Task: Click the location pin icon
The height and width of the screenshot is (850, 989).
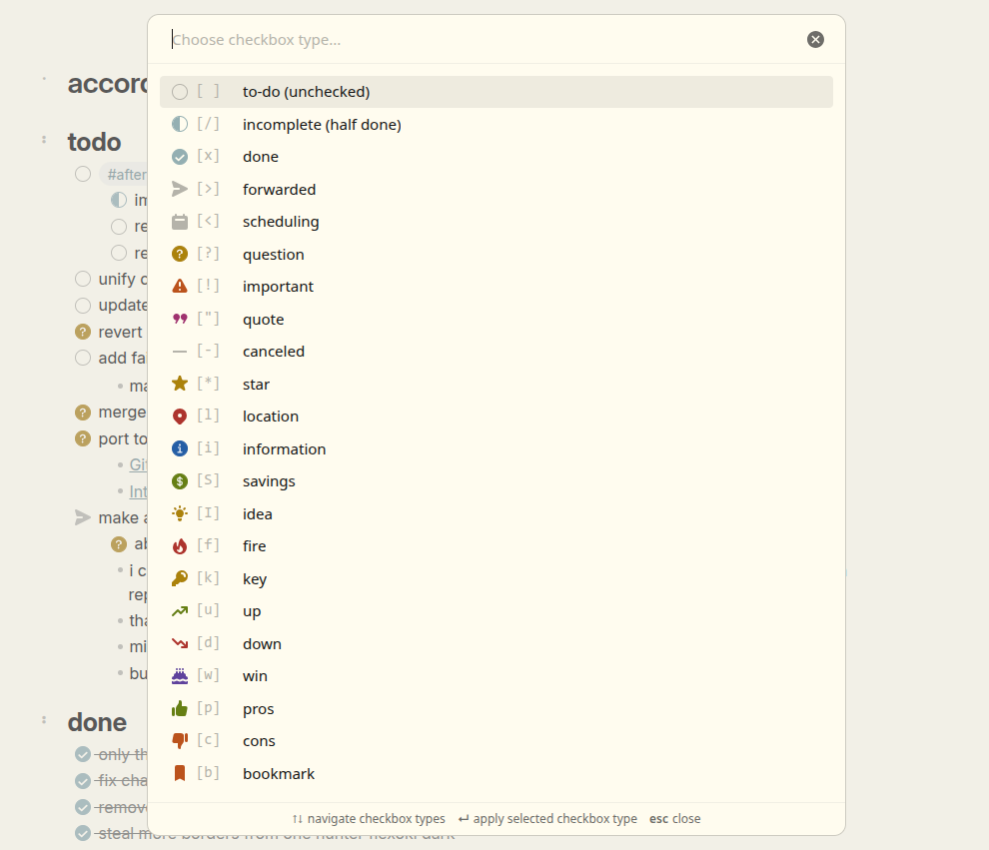Action: 180,417
